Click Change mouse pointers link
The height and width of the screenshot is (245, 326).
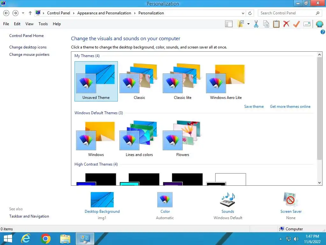29,54
